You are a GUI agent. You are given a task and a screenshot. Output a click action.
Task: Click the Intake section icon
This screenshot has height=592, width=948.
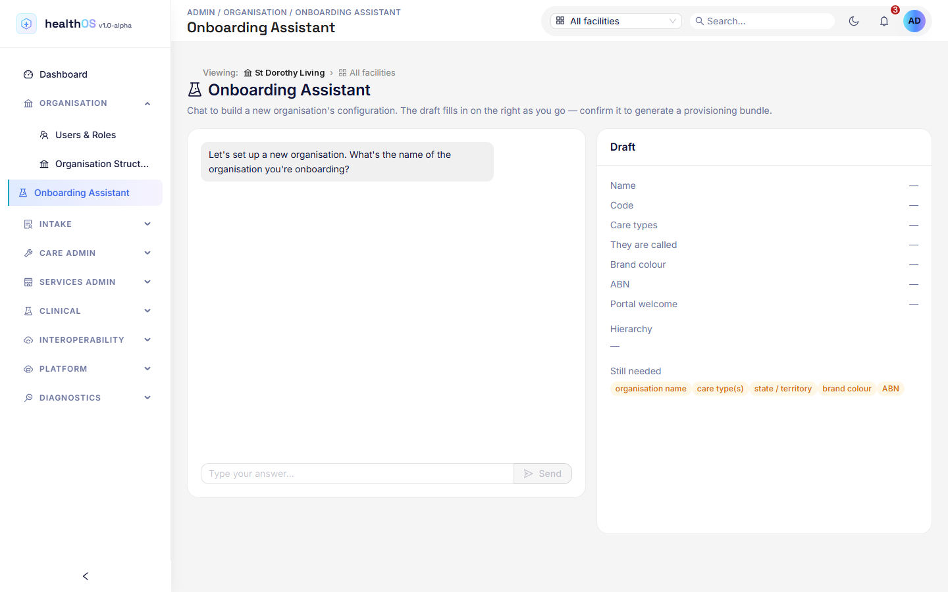28,224
